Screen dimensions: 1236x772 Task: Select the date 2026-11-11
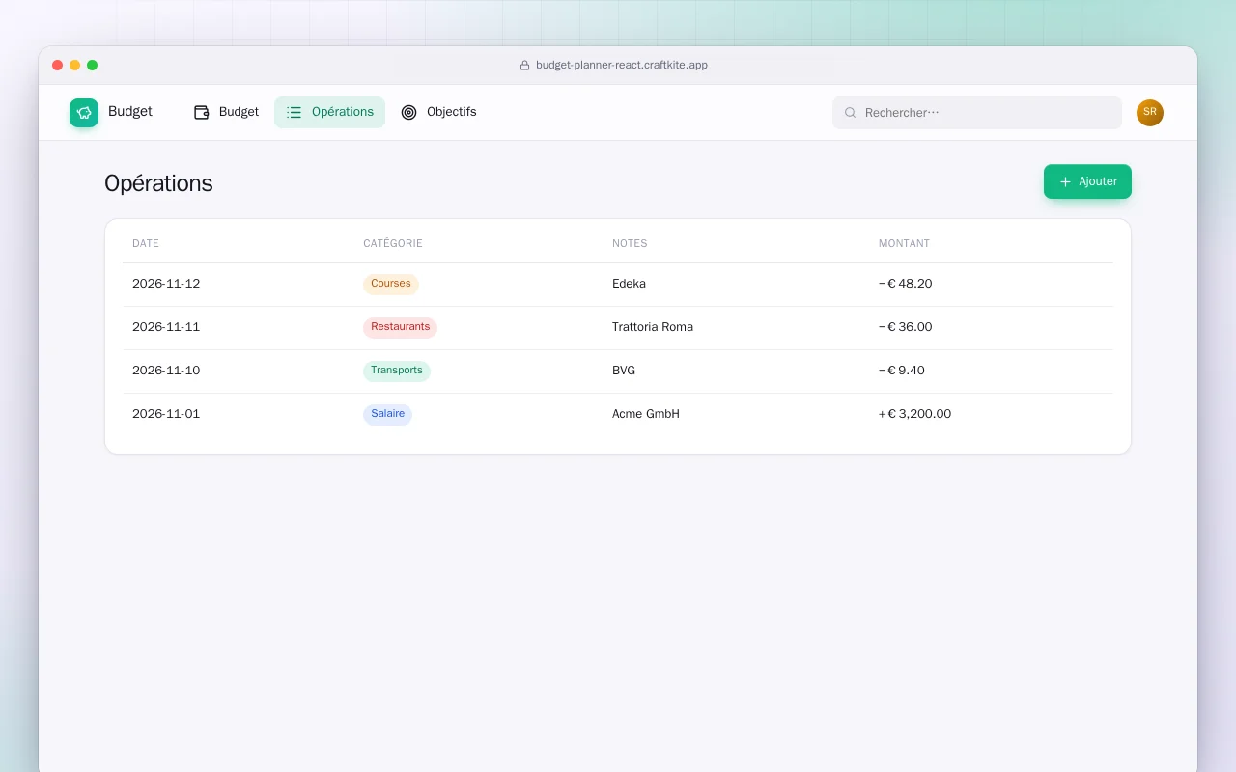166,327
